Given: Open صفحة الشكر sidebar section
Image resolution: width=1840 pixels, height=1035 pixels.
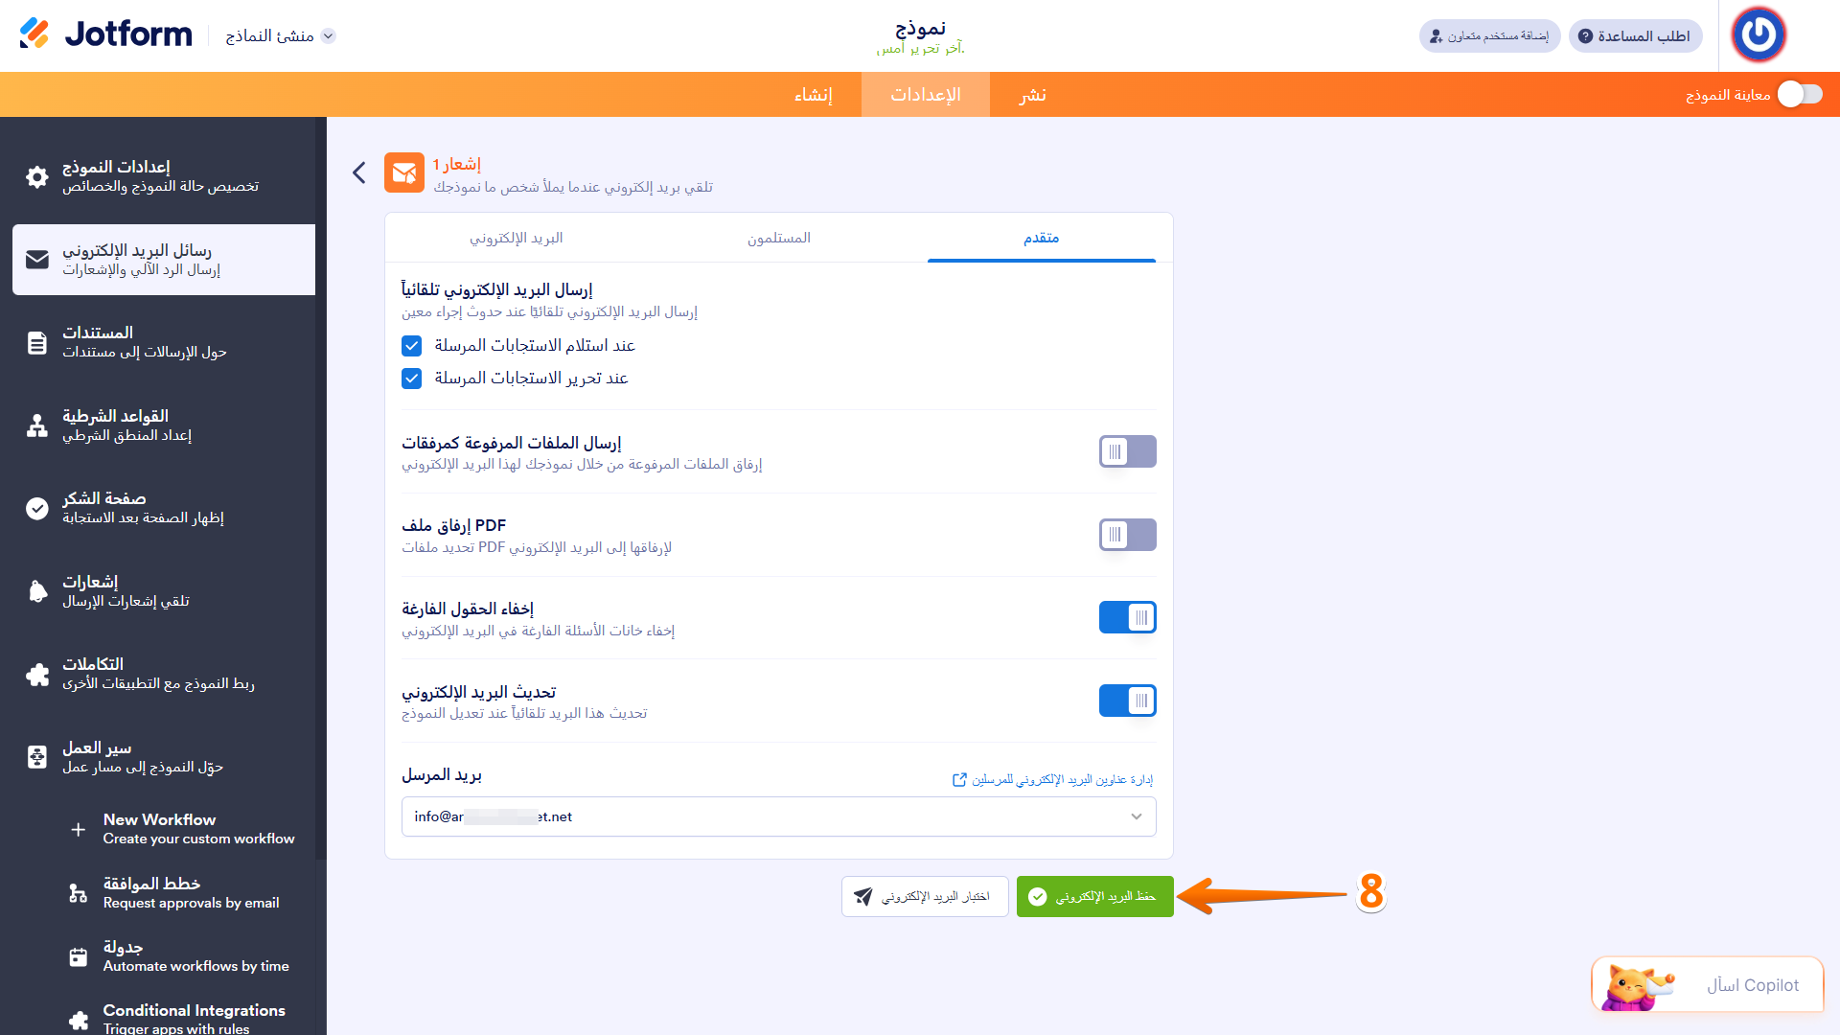Looking at the screenshot, I should pyautogui.click(x=163, y=508).
